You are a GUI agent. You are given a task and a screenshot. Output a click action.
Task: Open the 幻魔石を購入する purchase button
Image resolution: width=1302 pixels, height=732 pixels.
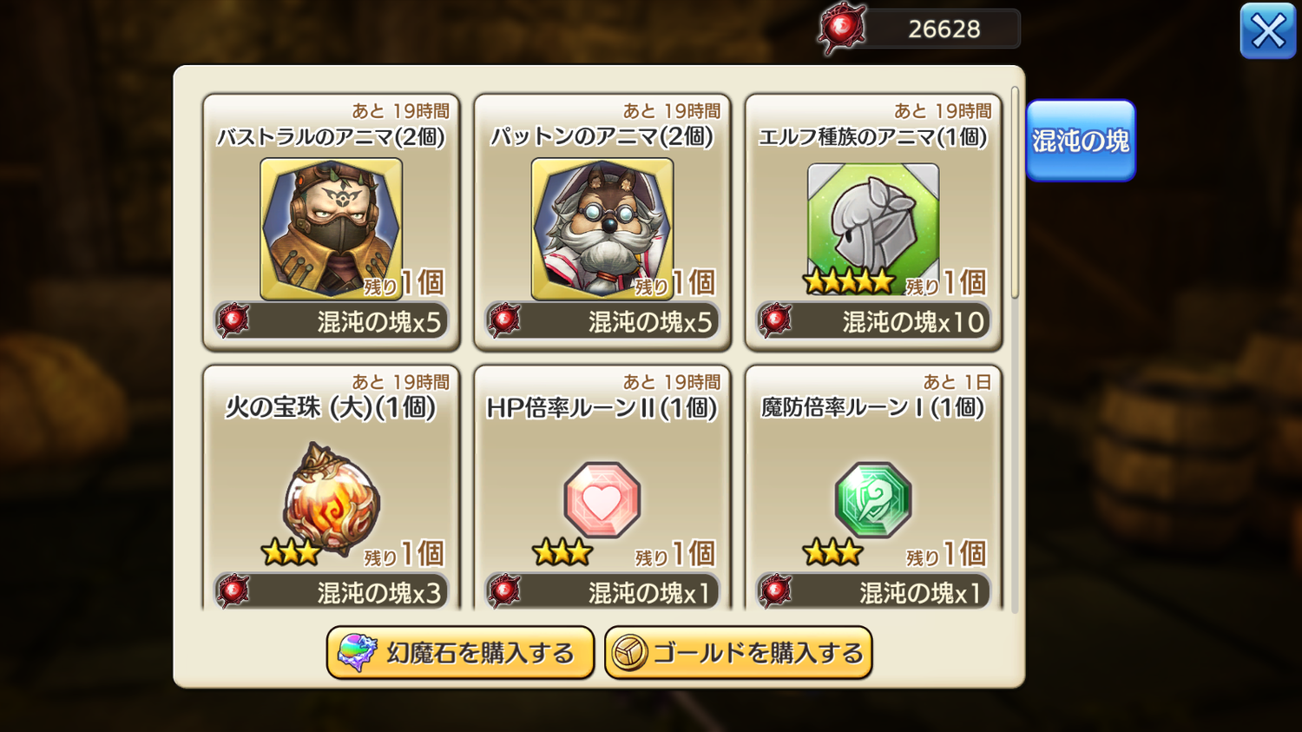tap(460, 653)
